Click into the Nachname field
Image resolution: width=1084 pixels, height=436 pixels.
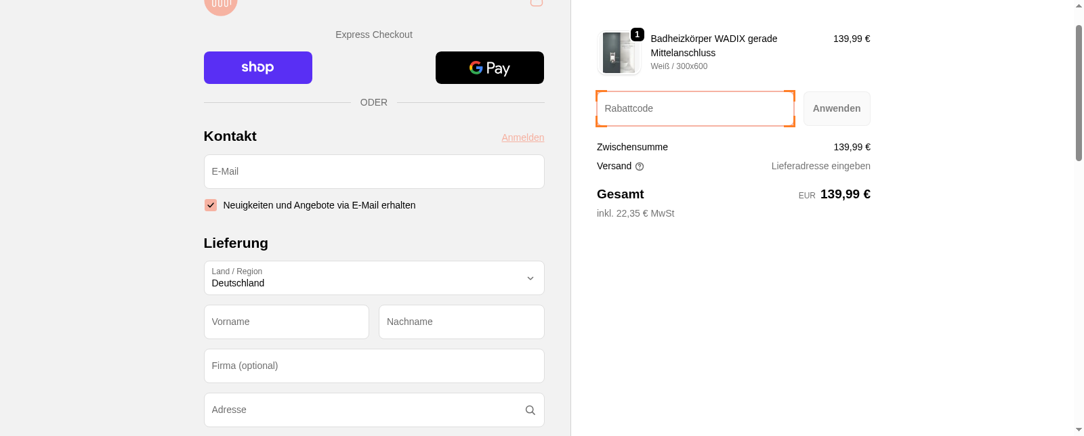pos(461,322)
